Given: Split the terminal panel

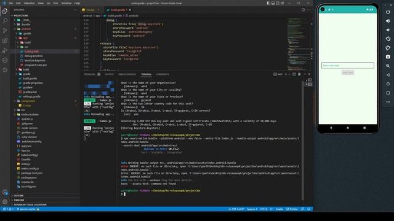Looking at the screenshot, I should tap(294, 74).
